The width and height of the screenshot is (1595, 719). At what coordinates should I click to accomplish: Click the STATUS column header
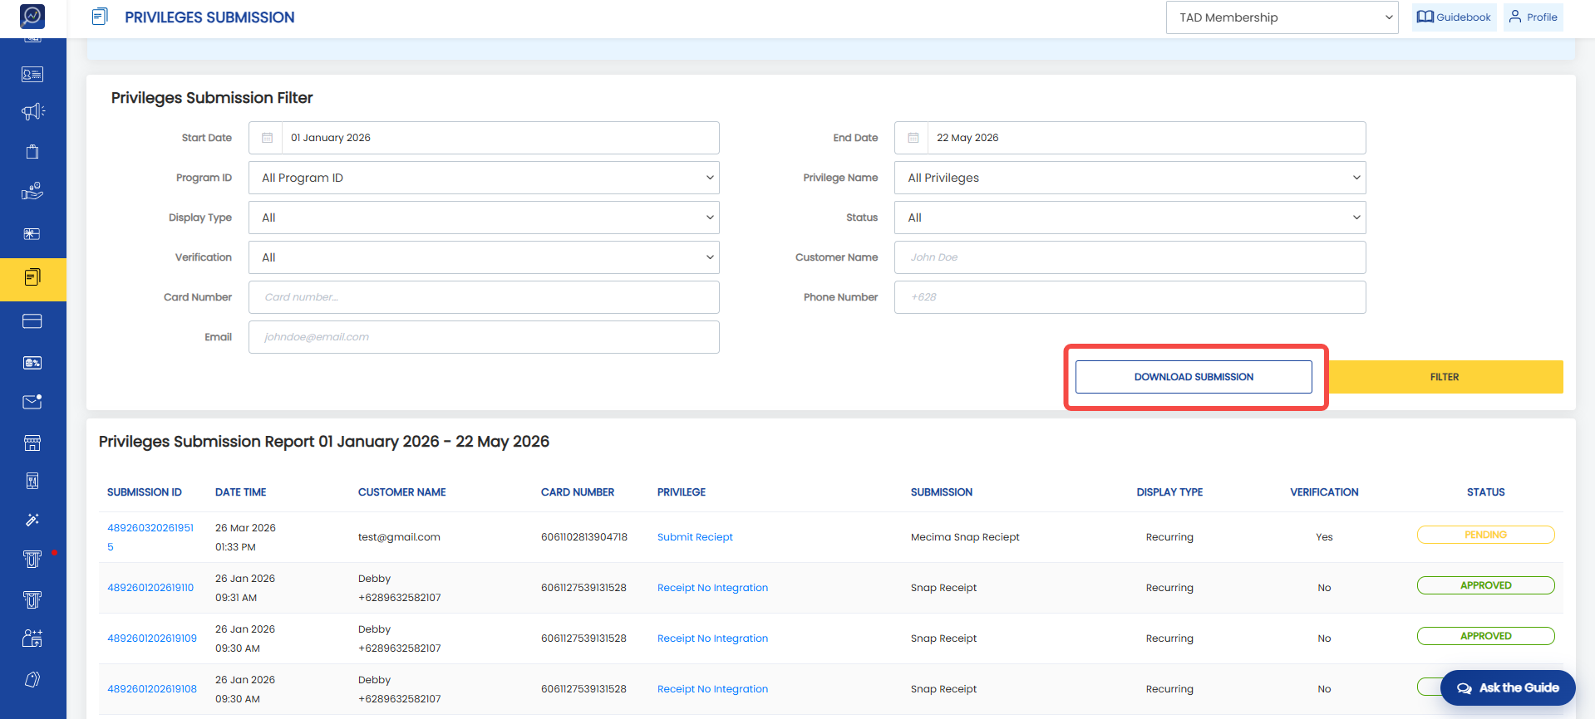click(1486, 492)
